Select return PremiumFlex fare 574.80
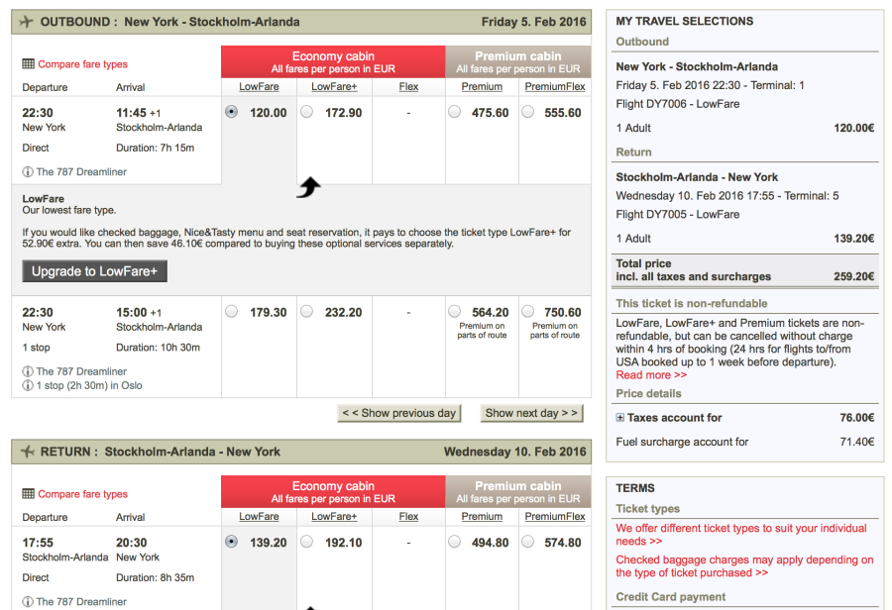 tap(527, 542)
